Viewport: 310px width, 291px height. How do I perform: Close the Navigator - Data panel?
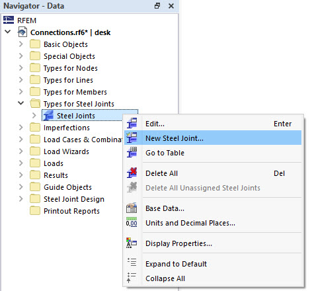(x=171, y=6)
